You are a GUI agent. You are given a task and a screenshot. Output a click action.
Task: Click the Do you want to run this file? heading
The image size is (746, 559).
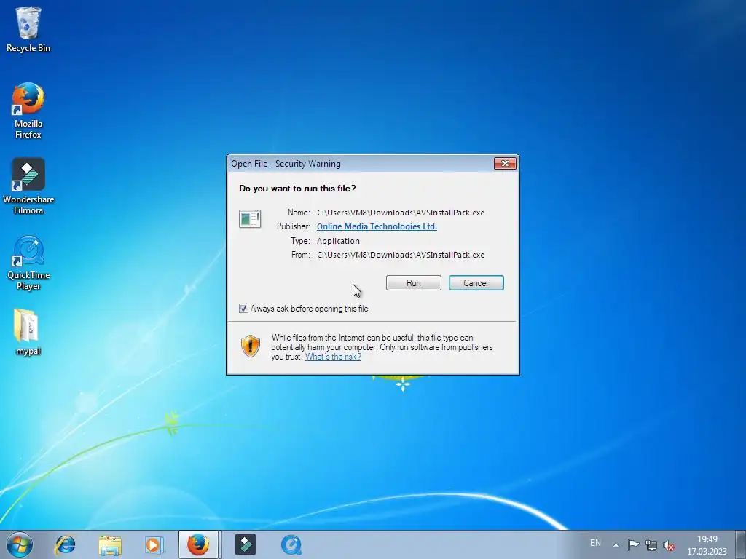coord(297,189)
